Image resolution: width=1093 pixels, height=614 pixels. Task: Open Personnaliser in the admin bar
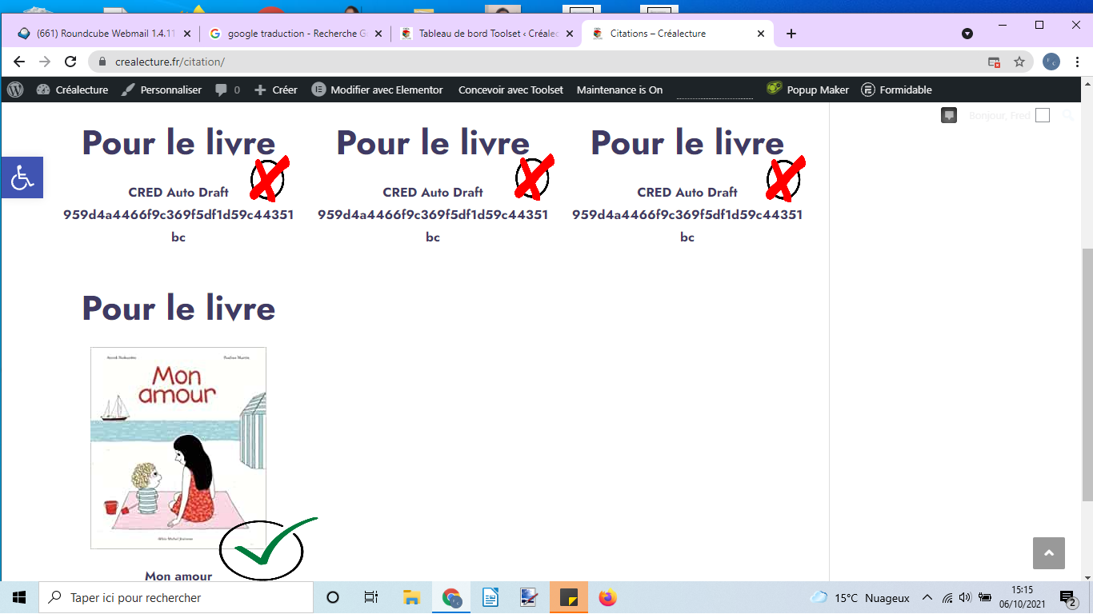pyautogui.click(x=162, y=90)
